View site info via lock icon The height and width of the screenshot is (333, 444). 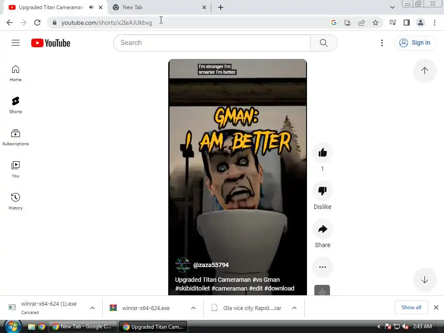[54, 23]
